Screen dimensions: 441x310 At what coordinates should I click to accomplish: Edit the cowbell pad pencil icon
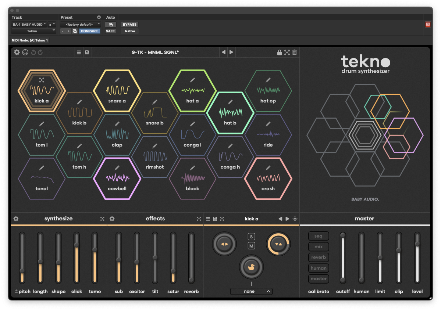click(117, 168)
